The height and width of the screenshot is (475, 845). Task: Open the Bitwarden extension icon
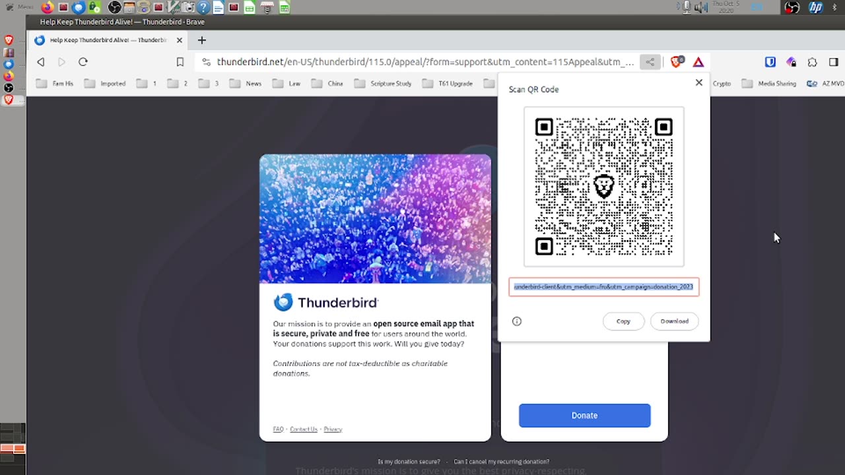(770, 62)
